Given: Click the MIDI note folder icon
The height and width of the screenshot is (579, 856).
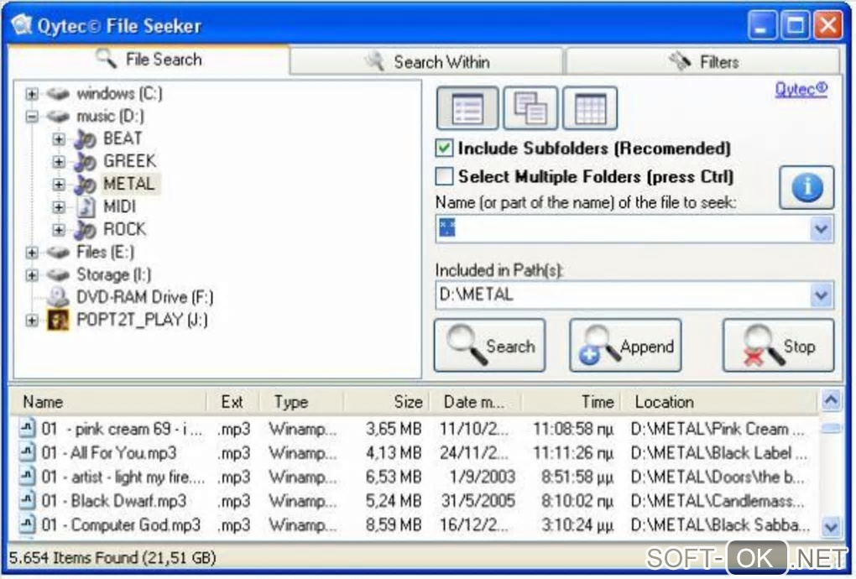Looking at the screenshot, I should (86, 207).
